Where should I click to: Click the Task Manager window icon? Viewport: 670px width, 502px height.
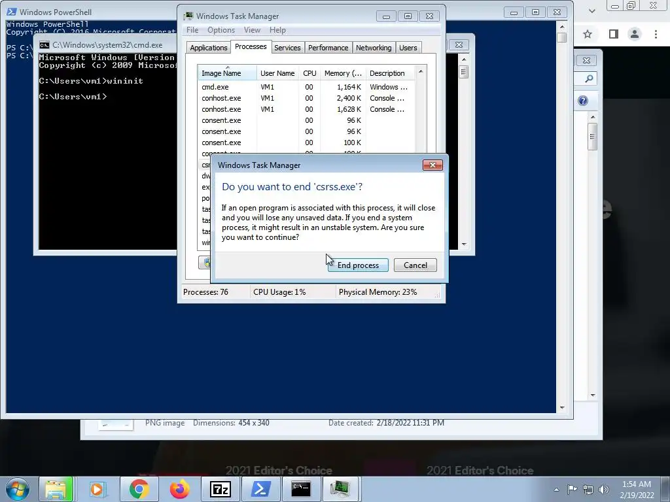[188, 16]
